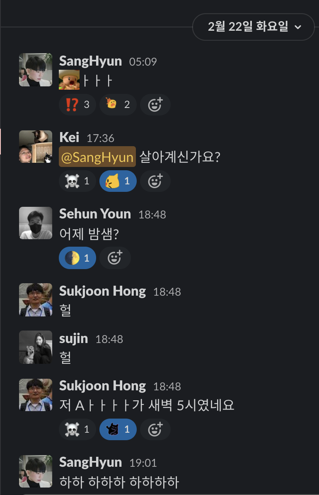This screenshot has height=495, width=319.
Task: Add a reaction to SangHyun's 05:09 message
Action: 155,105
